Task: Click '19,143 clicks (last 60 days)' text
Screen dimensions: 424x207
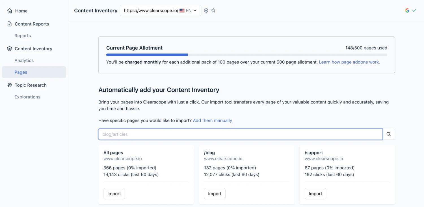Action: 131,174
